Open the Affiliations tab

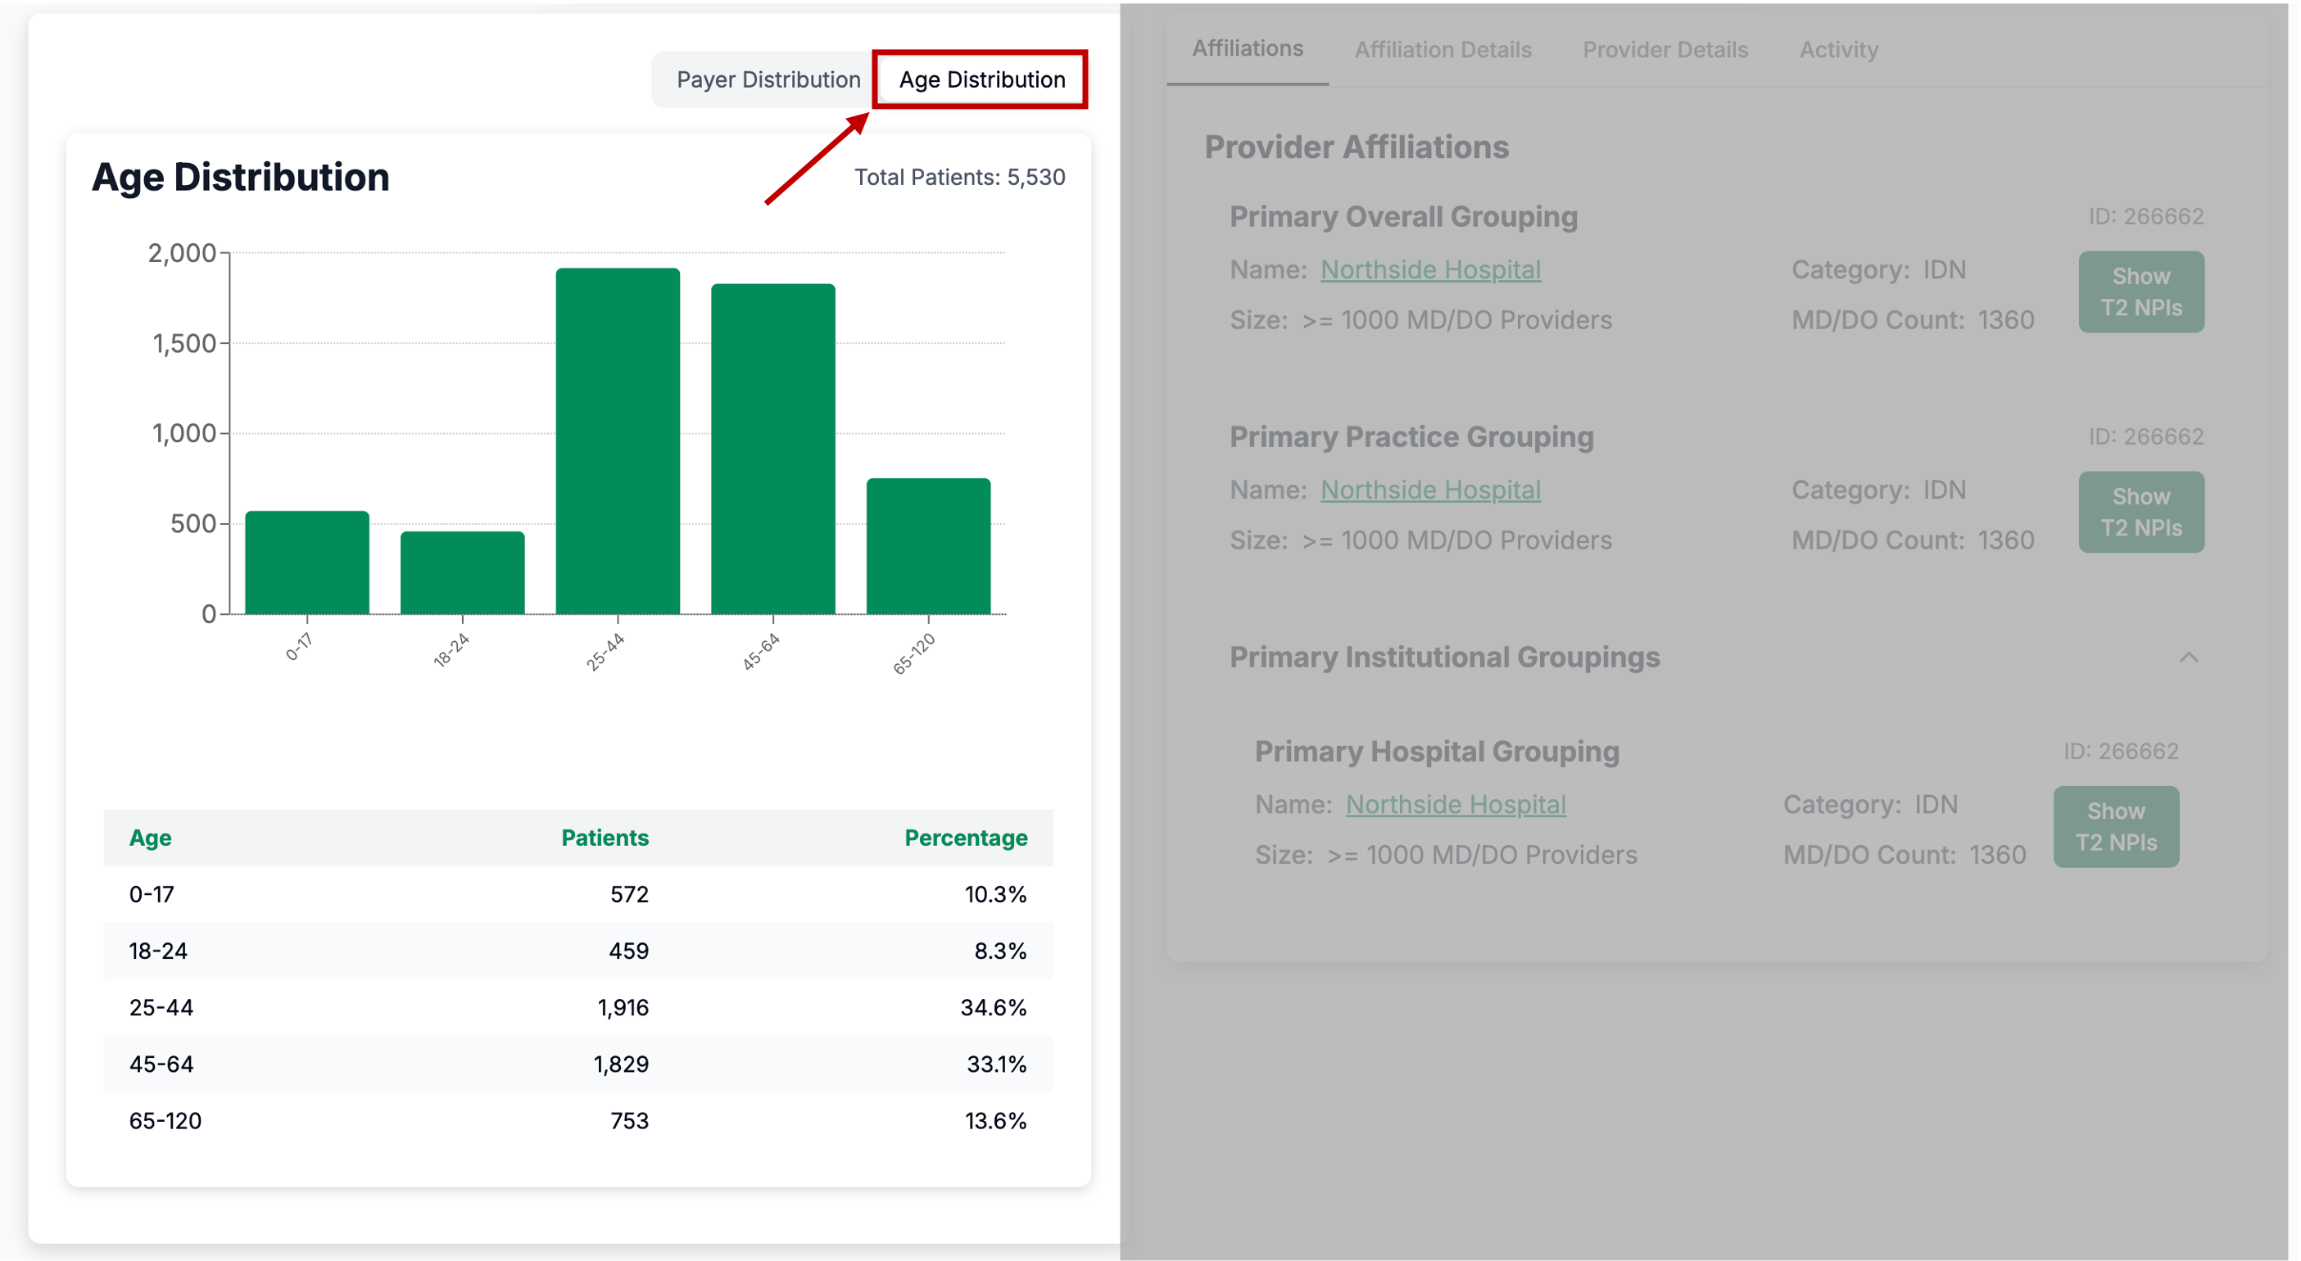click(x=1247, y=48)
